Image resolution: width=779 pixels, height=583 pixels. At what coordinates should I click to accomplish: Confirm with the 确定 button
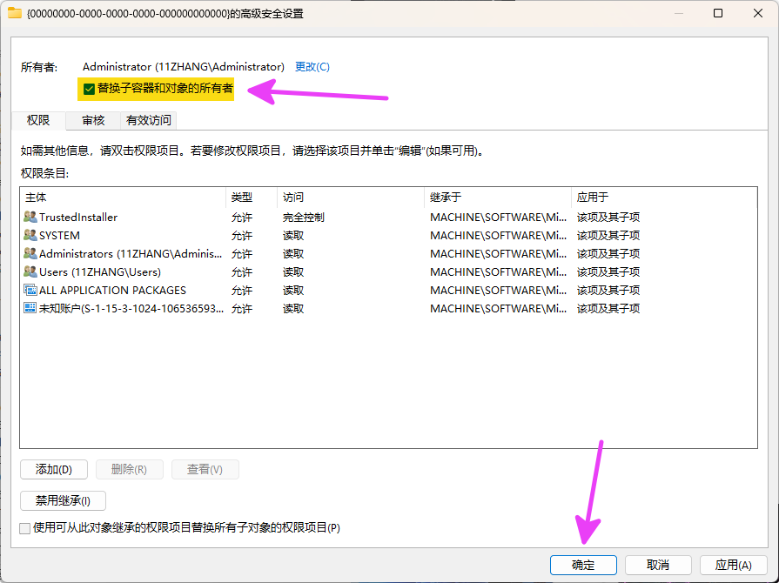(583, 565)
